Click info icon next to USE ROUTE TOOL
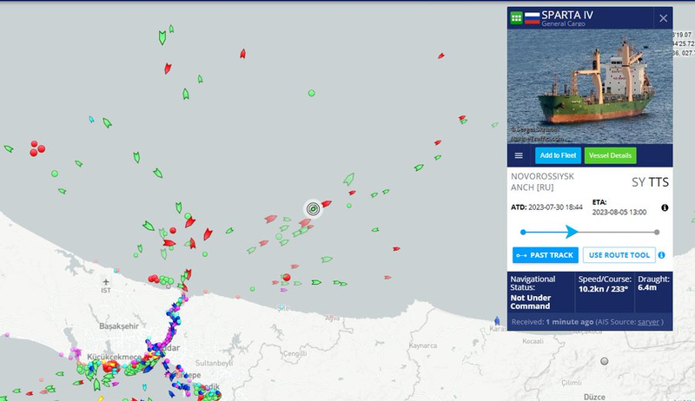Screen dimensions: 695x401 [x=661, y=255]
